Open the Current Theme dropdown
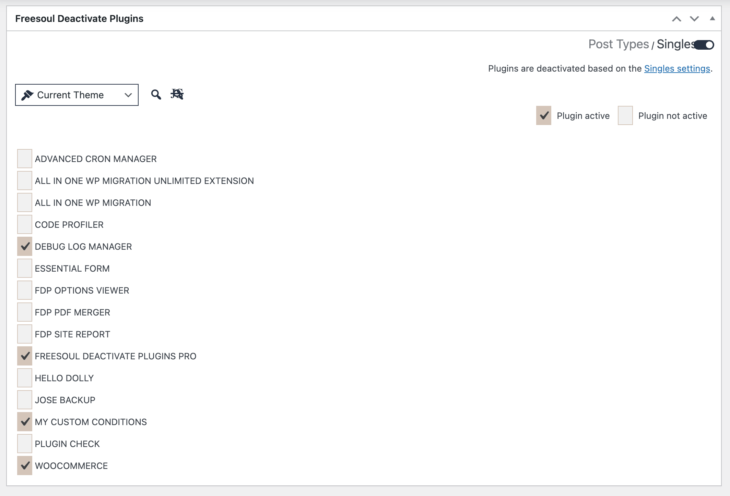Screen dimensions: 730x496 coord(128,95)
